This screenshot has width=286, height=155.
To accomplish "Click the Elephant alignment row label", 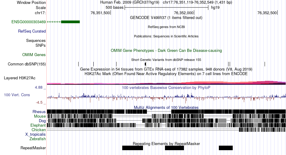I will coord(38,125).
